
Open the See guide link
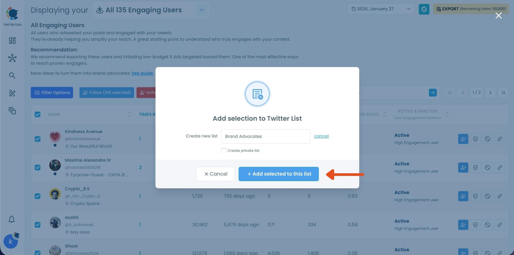142,73
